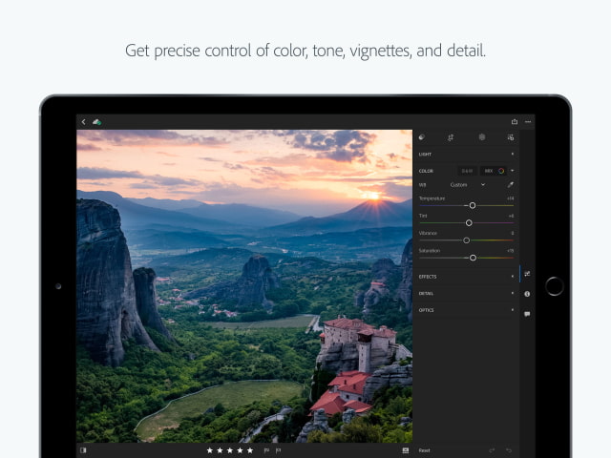611x458 pixels.
Task: Flag photo as picked
Action: 266,450
